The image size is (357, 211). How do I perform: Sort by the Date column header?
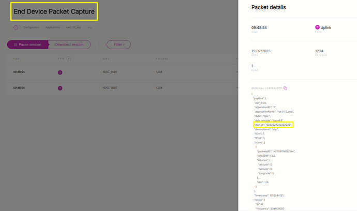pyautogui.click(x=106, y=58)
